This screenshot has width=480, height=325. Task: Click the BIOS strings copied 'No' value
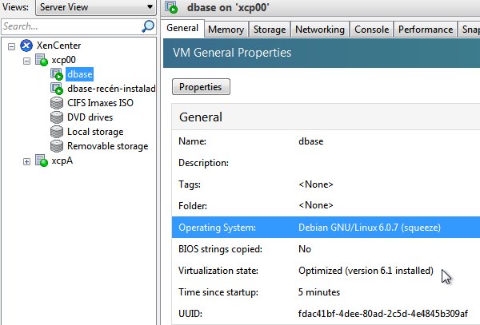[305, 249]
